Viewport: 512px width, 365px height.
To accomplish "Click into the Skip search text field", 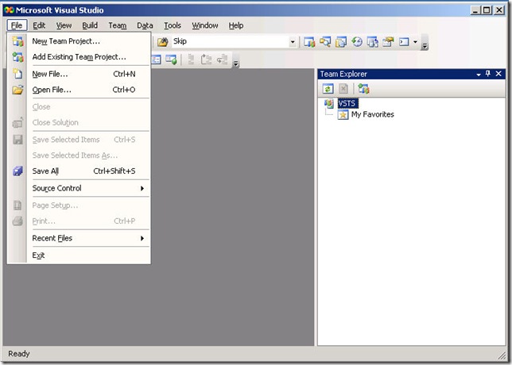I will tap(230, 41).
